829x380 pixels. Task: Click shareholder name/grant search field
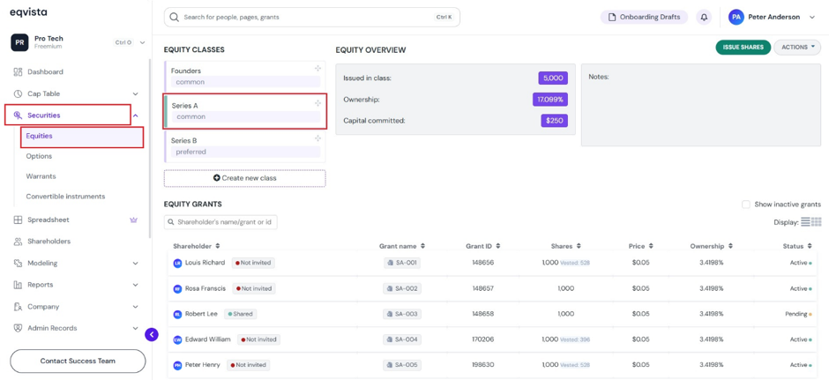click(x=220, y=222)
